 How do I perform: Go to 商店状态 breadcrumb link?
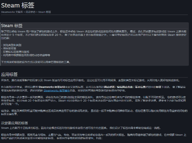(30, 12)
